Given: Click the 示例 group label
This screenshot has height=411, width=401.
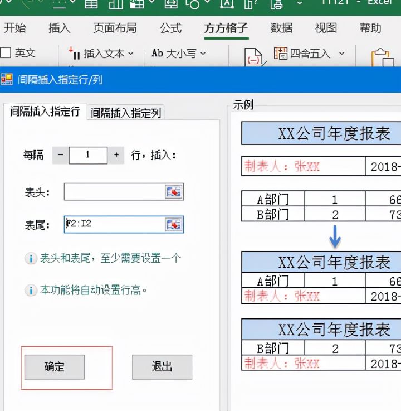Looking at the screenshot, I should click(243, 105).
